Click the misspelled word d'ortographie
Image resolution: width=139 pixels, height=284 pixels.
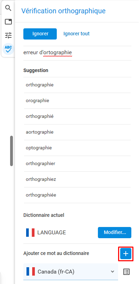(x=56, y=53)
